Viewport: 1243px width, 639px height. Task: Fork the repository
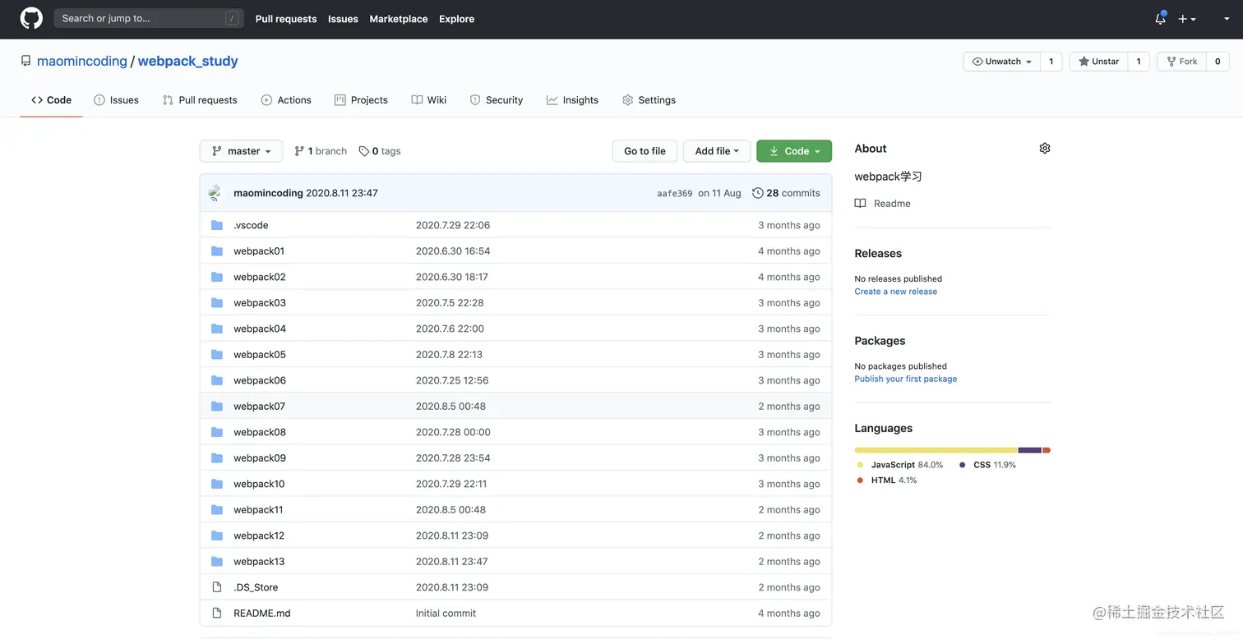[x=1181, y=62]
